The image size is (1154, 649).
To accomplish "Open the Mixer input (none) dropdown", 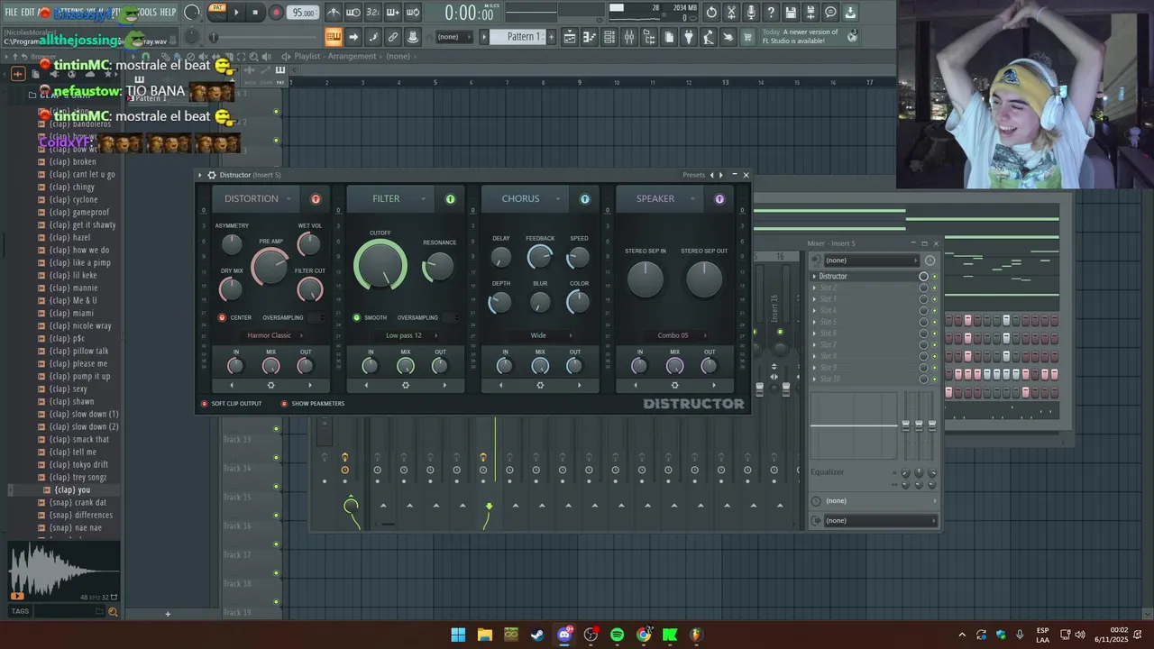I will [871, 261].
